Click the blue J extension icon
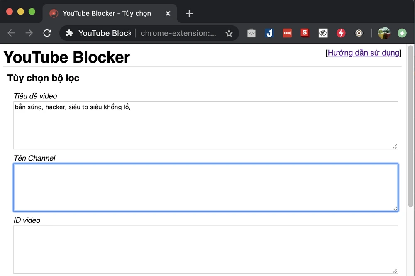Screen dimensions: 415x276 [x=269, y=33]
